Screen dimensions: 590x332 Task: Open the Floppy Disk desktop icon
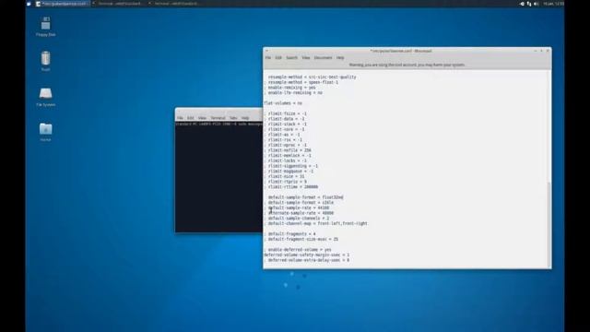(45, 26)
